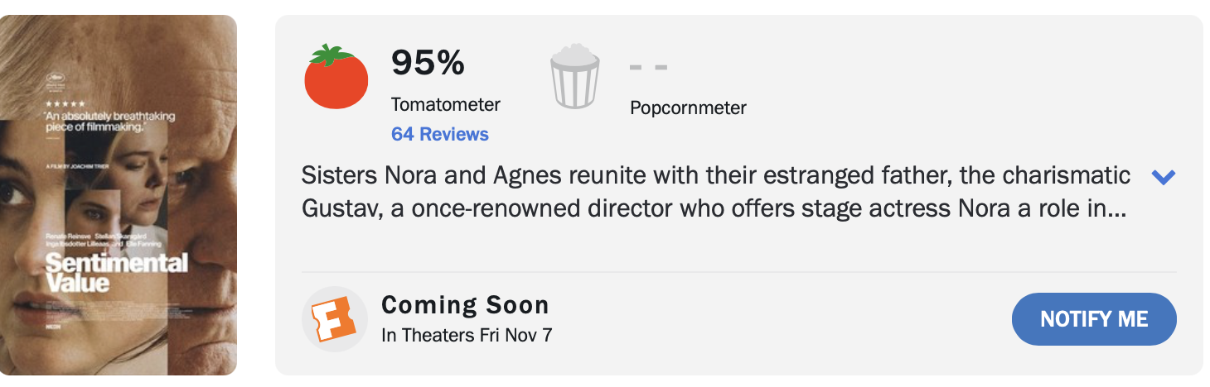Click the Sentimental Value title on poster
Viewport: 1210px width, 387px height.
pyautogui.click(x=116, y=273)
